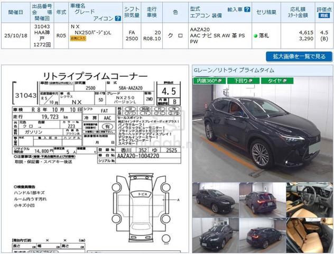Click the 2500 displacement value in table
The width and height of the screenshot is (334, 254).
(x=132, y=39)
